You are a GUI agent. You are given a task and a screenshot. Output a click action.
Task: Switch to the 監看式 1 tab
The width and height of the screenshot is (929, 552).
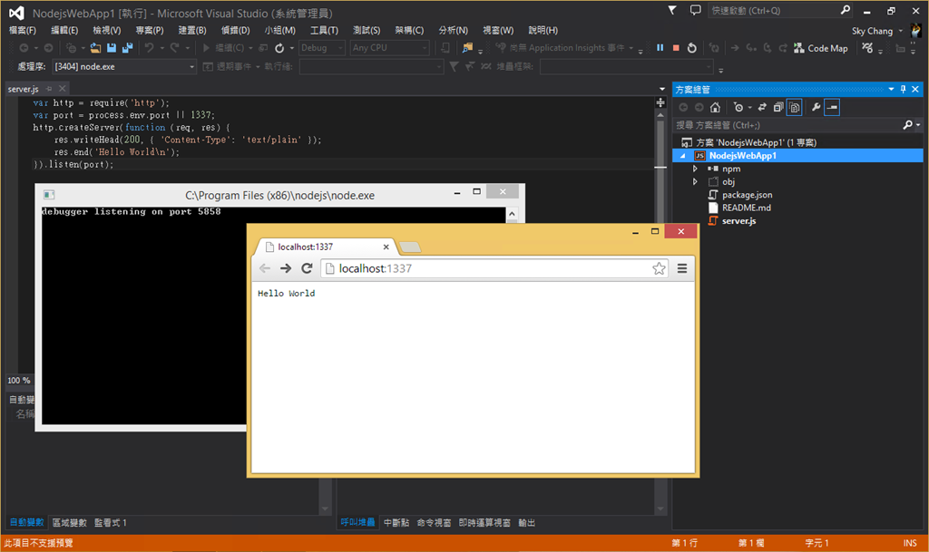[110, 522]
